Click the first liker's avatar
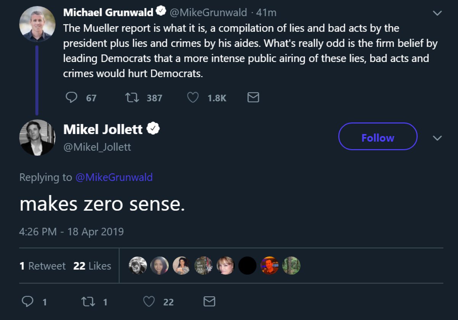This screenshot has width=458, height=320. pyautogui.click(x=138, y=266)
